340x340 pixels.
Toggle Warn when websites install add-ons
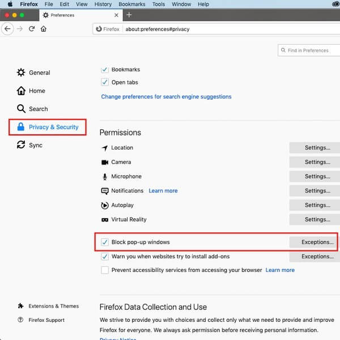tap(104, 257)
